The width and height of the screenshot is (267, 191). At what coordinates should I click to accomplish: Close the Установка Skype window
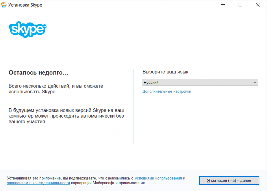(x=258, y=5)
